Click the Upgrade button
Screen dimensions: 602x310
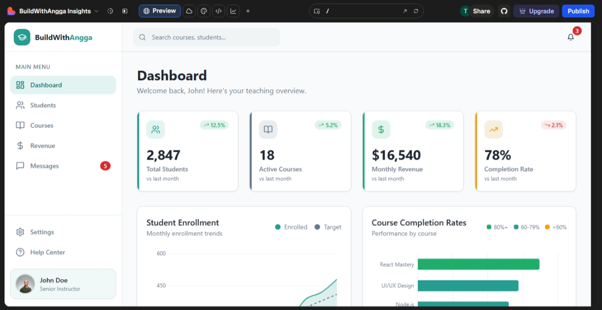pos(536,11)
